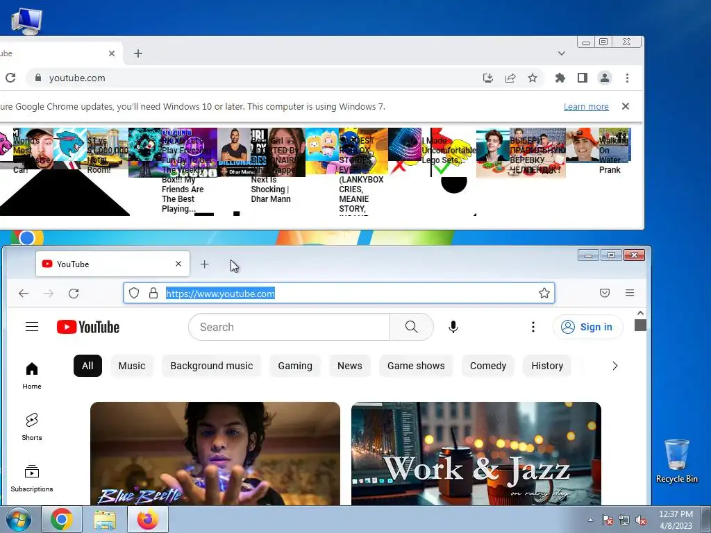The width and height of the screenshot is (711, 533).
Task: Bookmark this page with Firefox's star
Action: [544, 294]
